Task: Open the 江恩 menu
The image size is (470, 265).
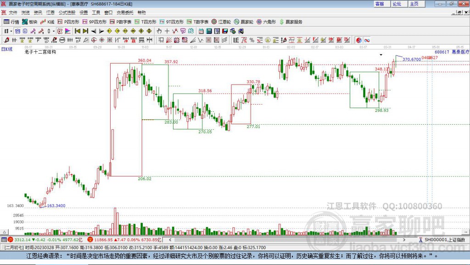Action: [50, 12]
